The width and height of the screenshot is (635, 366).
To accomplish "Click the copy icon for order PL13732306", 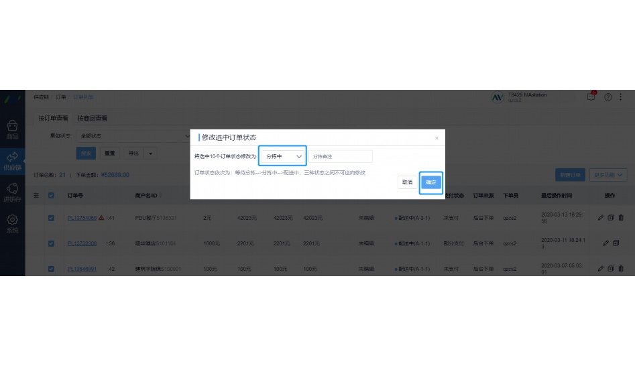I will (615, 243).
